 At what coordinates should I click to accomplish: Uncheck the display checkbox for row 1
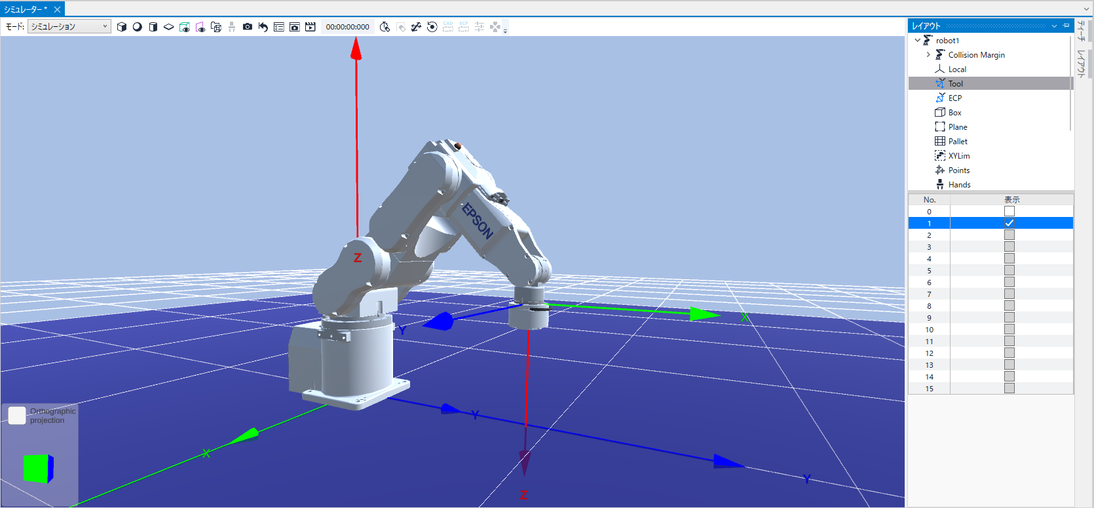click(1009, 223)
